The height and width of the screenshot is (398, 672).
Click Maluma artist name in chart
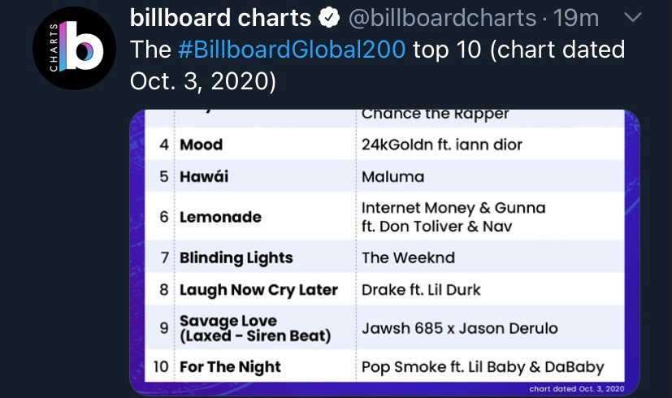[x=392, y=177]
